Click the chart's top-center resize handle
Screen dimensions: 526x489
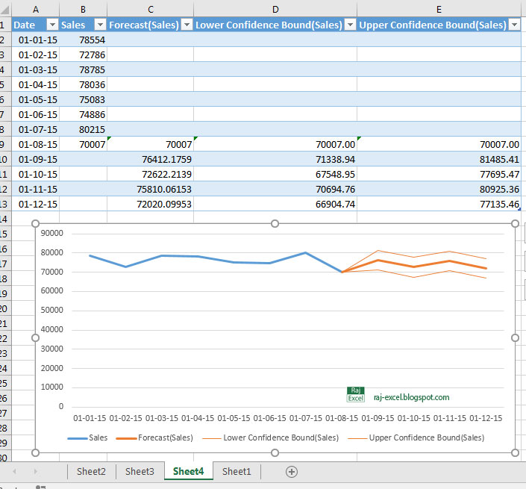pos(275,223)
